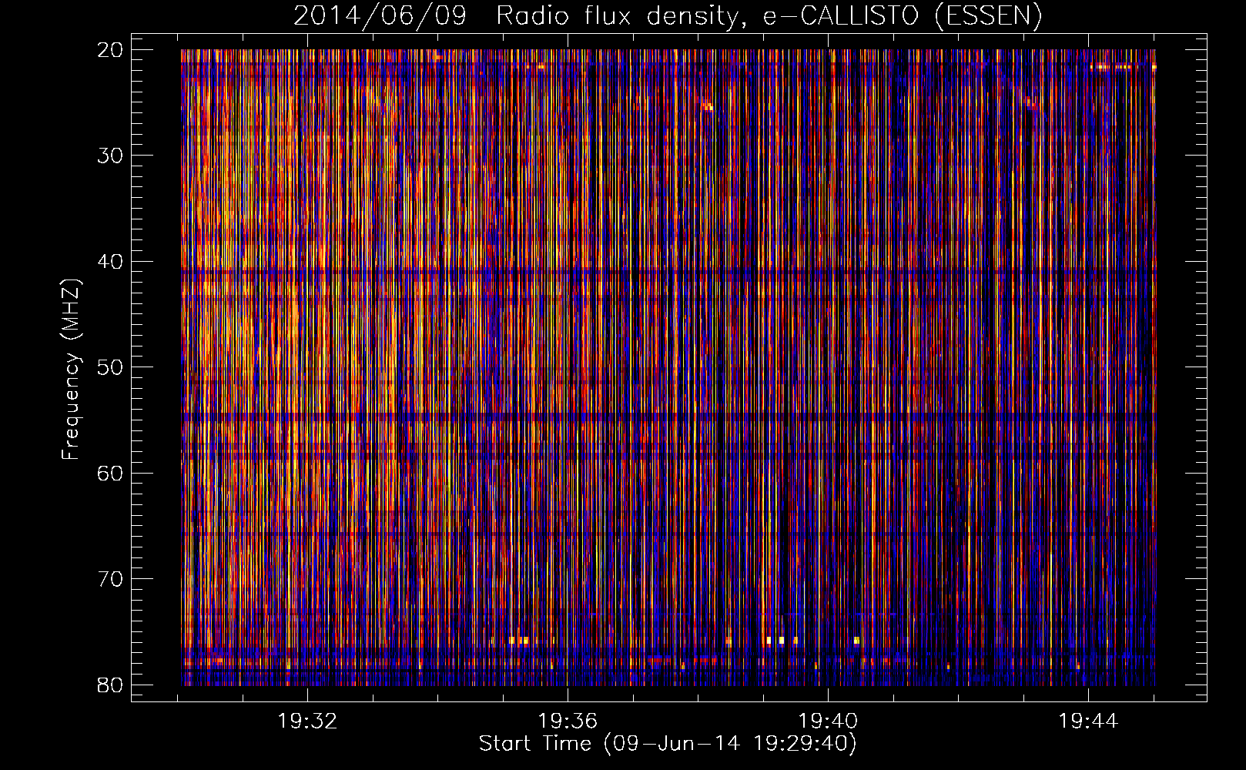Click the 'Start Time (09-Jun-14 19:29:40)' axis label

coord(668,744)
